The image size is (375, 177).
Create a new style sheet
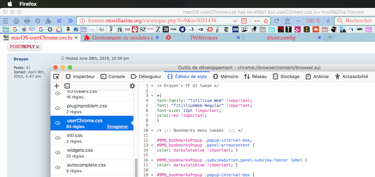coord(56,86)
